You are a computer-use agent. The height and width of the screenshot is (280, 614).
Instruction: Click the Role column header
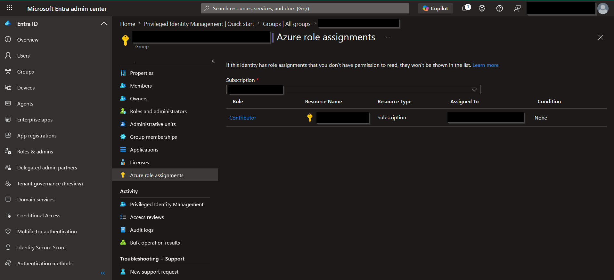238,102
